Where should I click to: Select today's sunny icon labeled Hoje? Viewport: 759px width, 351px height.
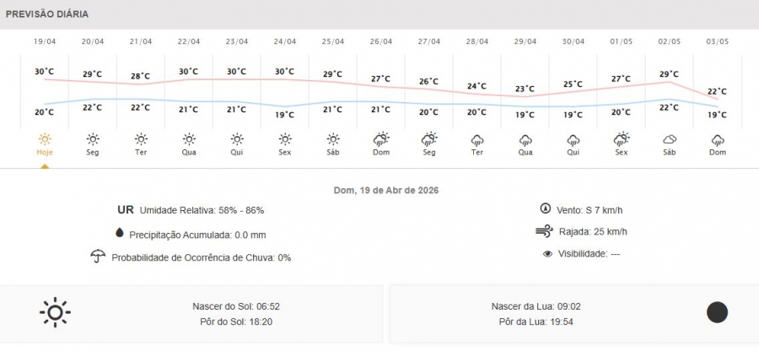(x=45, y=139)
